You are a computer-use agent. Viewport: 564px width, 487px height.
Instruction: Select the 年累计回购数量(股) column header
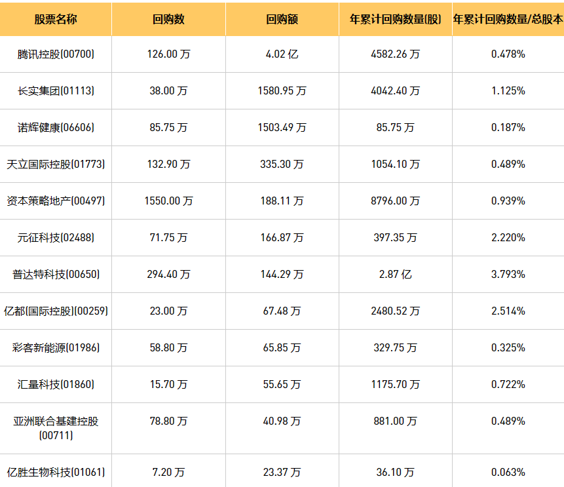(x=395, y=20)
